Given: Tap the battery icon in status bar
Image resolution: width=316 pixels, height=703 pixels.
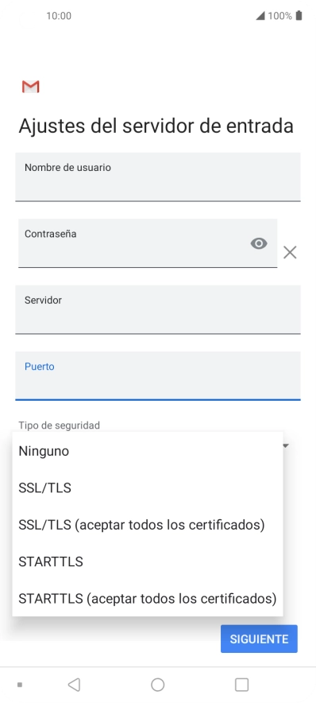Looking at the screenshot, I should pos(299,16).
